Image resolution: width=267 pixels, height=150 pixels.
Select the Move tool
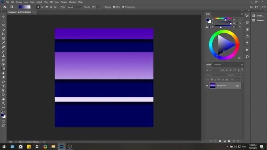click(x=3, y=17)
